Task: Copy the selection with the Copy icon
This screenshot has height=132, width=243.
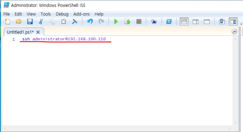Action: pos(52,22)
